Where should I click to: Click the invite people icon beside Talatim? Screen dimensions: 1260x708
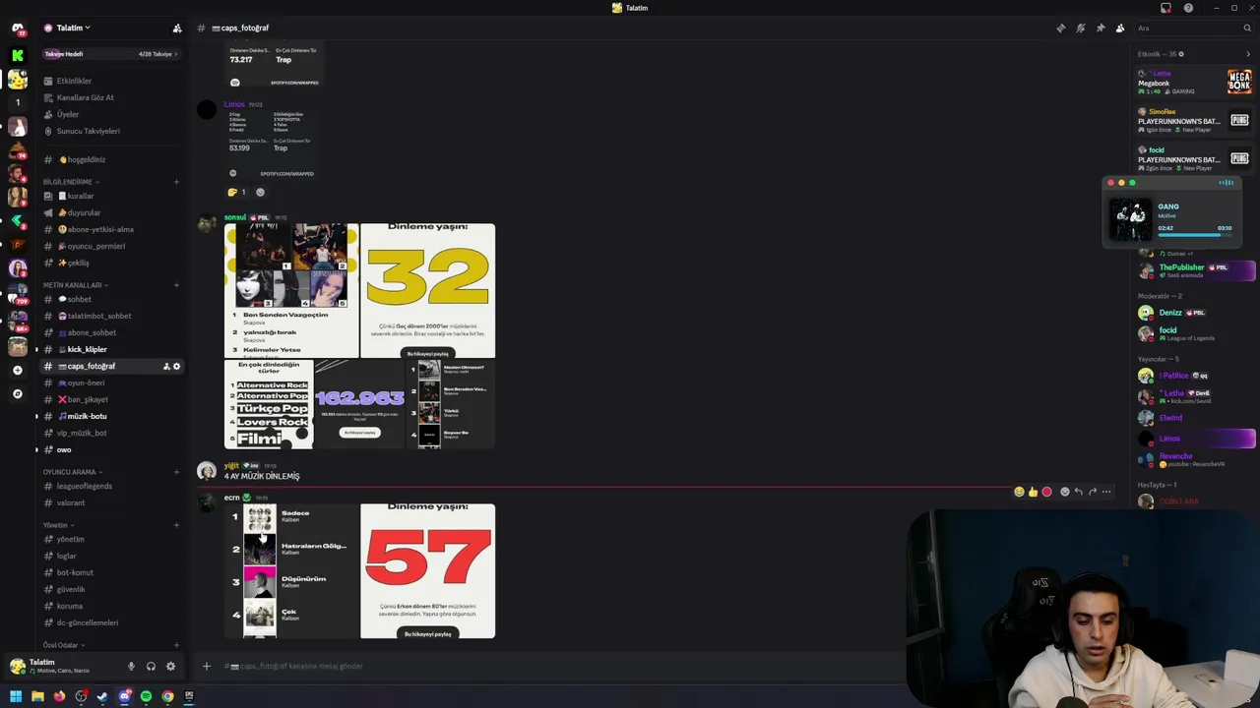pos(177,29)
